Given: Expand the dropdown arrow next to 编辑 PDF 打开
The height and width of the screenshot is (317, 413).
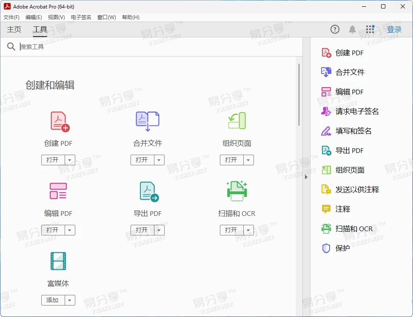Looking at the screenshot, I should coord(70,230).
